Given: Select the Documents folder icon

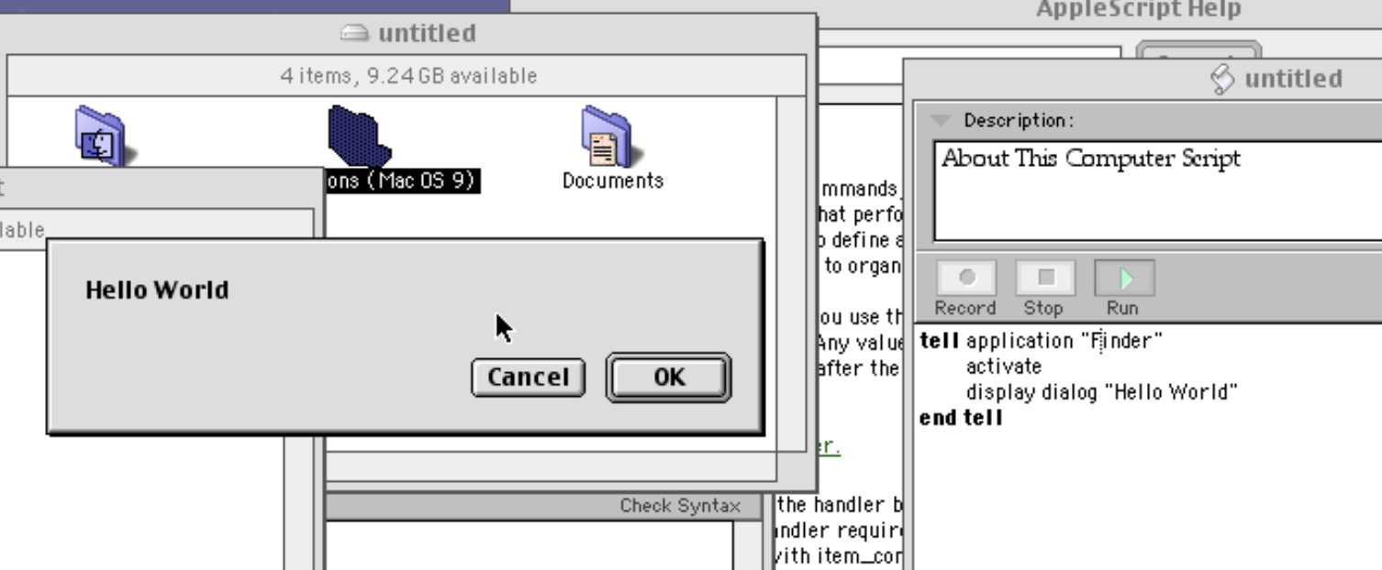Looking at the screenshot, I should [606, 136].
